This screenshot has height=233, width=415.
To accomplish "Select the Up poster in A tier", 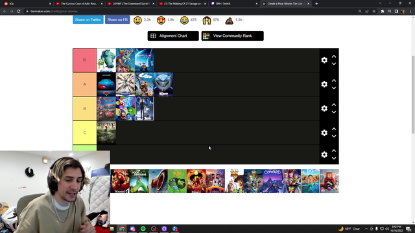I will 145,84.
